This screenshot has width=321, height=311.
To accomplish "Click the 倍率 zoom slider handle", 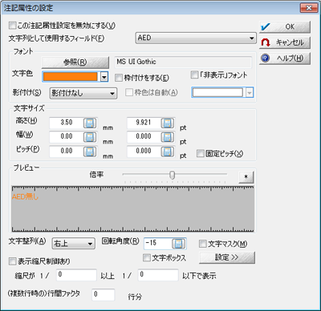I will (x=173, y=176).
